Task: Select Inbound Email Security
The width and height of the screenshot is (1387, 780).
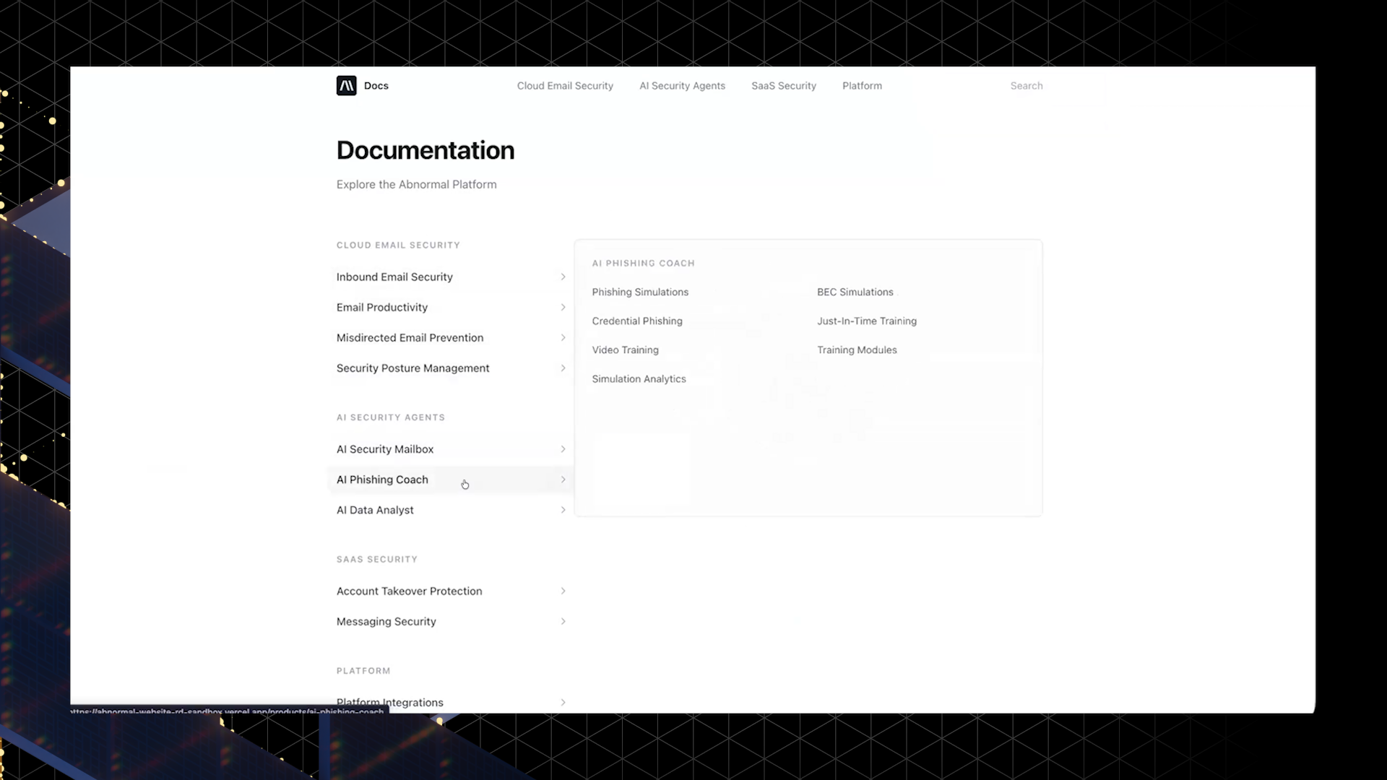Action: [394, 277]
